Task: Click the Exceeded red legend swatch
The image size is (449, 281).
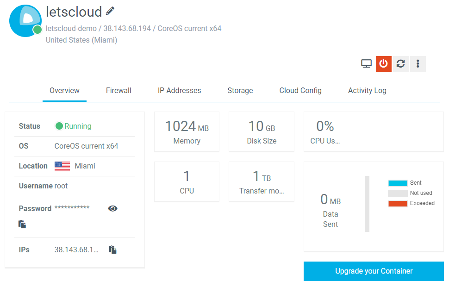Action: click(398, 203)
